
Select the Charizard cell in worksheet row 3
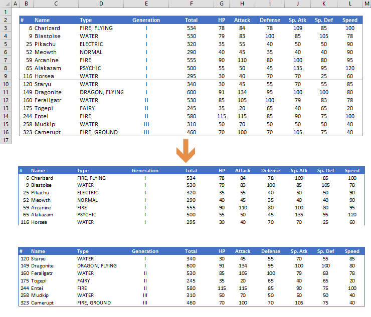[x=56, y=28]
